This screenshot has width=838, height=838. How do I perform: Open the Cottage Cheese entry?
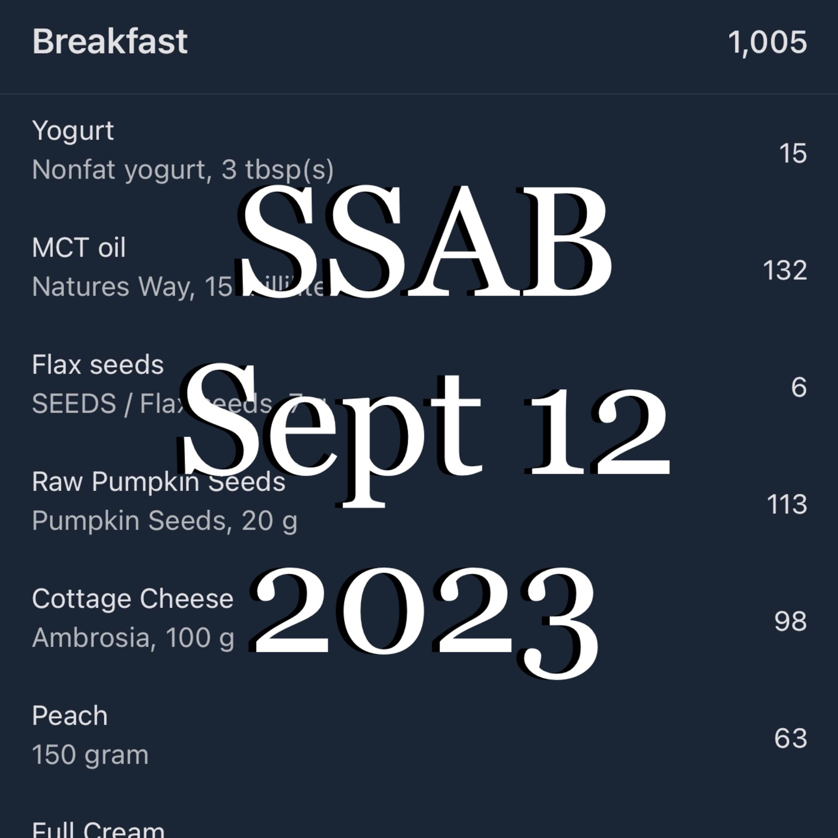132,599
